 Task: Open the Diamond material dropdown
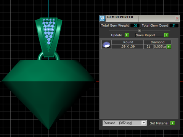pyautogui.click(x=144, y=123)
